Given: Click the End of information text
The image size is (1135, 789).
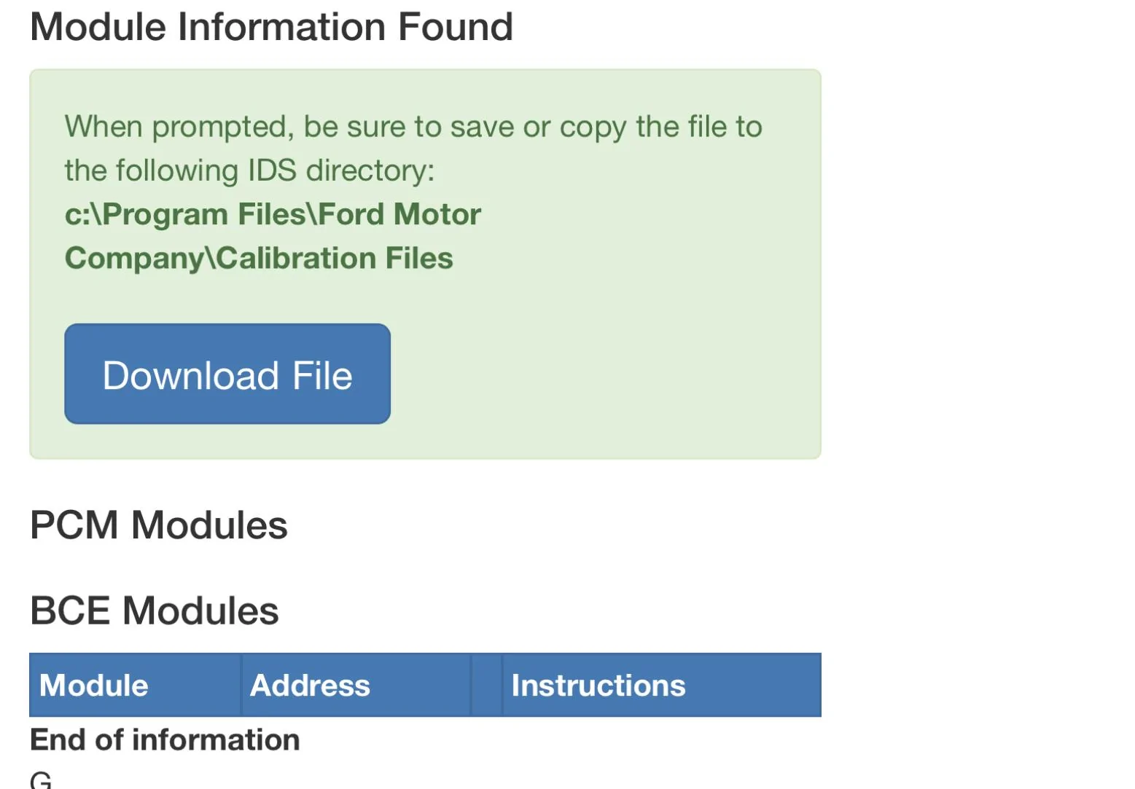Looking at the screenshot, I should tap(165, 739).
